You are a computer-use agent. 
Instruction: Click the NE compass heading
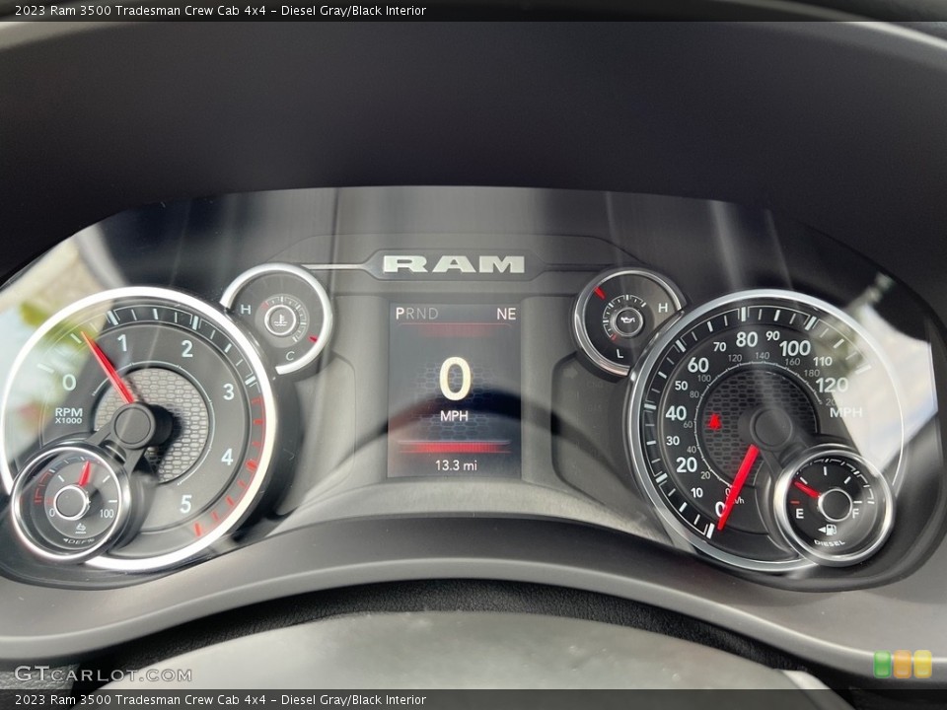click(506, 314)
